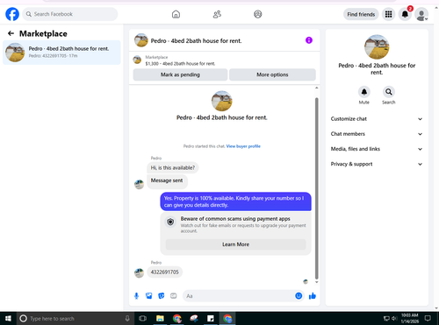439x325 pixels.
Task: Choose a GIF icon
Action: click(x=174, y=296)
